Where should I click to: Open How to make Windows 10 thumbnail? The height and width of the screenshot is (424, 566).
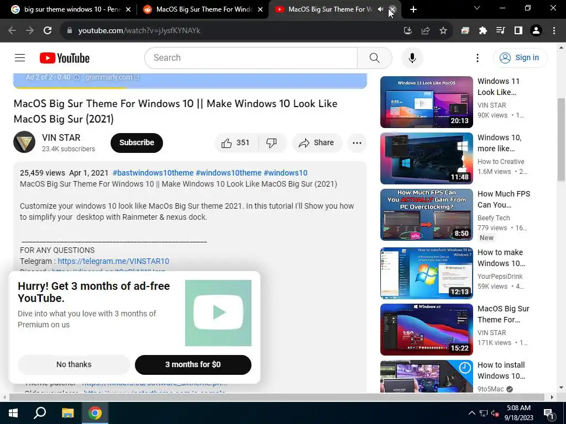coord(426,273)
